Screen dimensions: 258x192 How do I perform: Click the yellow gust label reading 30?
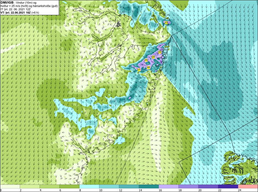(x=160, y=52)
